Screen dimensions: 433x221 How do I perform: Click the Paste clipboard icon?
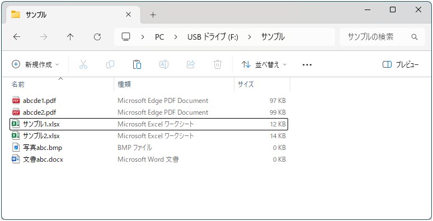point(137,64)
